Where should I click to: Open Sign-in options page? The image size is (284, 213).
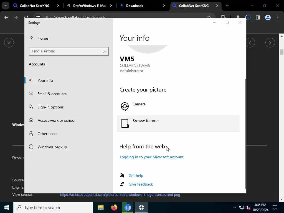click(x=50, y=107)
